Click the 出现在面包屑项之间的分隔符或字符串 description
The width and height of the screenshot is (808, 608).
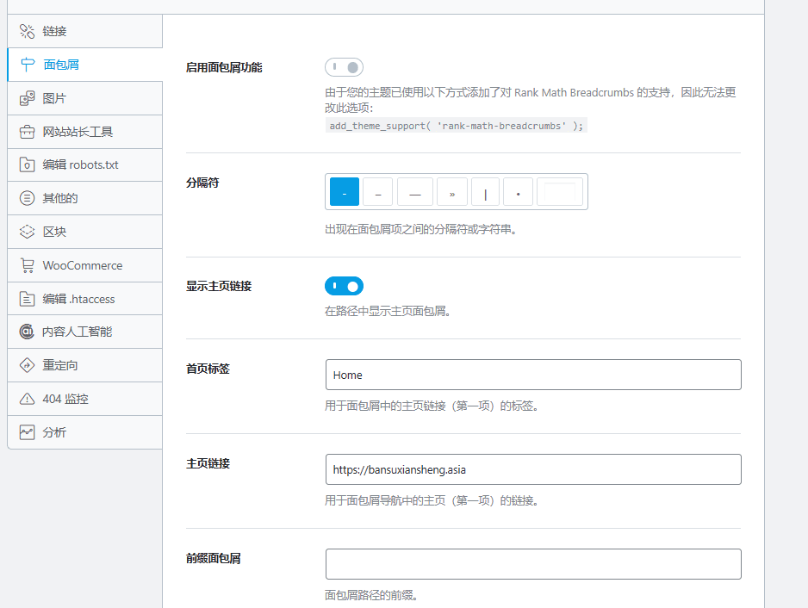420,229
